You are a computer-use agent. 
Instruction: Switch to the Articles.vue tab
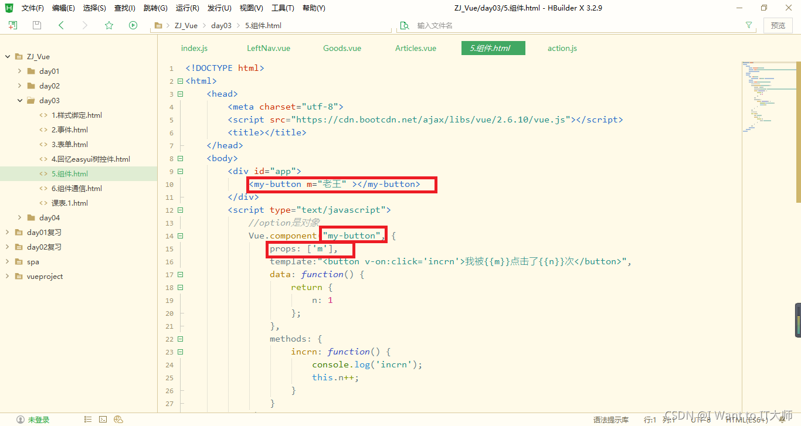point(416,48)
